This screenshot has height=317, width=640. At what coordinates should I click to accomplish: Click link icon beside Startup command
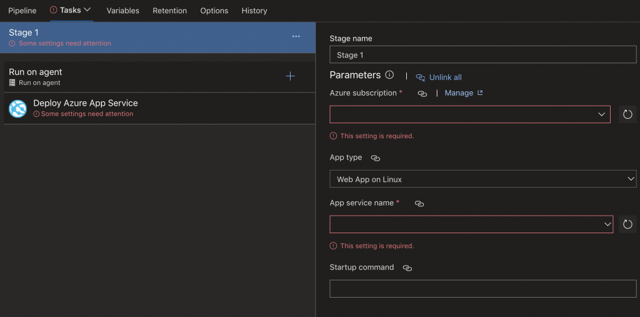(407, 268)
